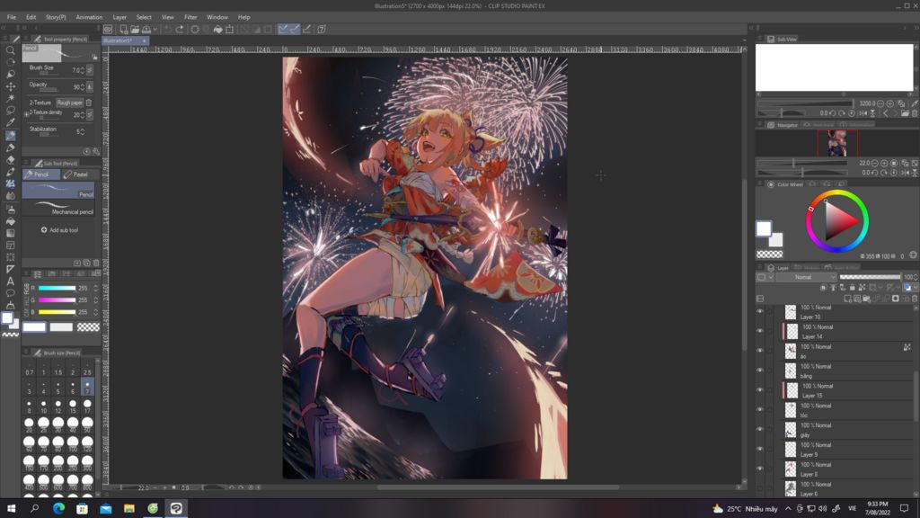The width and height of the screenshot is (920, 518).
Task: Hide Layer 14 with its eye icon
Action: coord(760,331)
